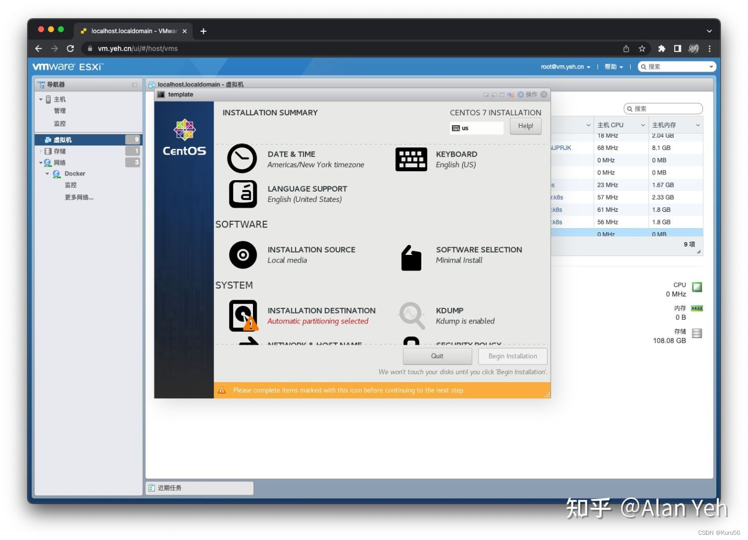Viewport: 748px width, 540px height.
Task: Open browser extensions puzzle icon
Action: [x=661, y=48]
